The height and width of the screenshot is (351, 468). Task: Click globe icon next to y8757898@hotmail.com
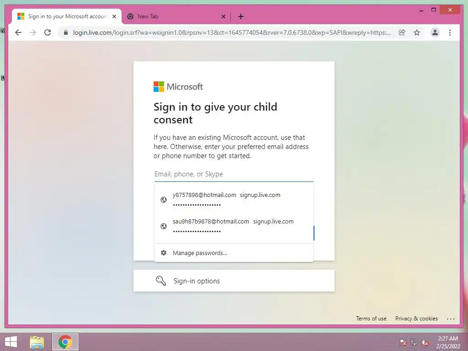coord(164,200)
